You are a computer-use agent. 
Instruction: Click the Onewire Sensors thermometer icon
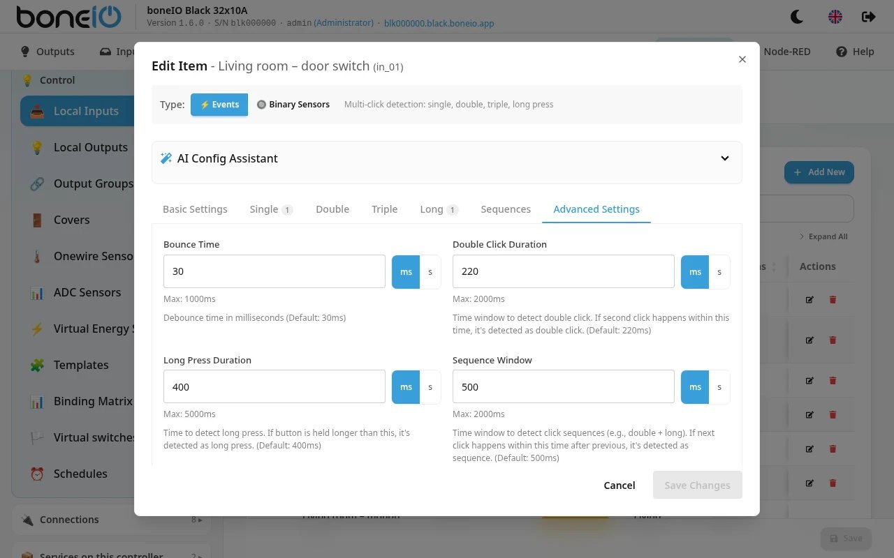[x=37, y=256]
